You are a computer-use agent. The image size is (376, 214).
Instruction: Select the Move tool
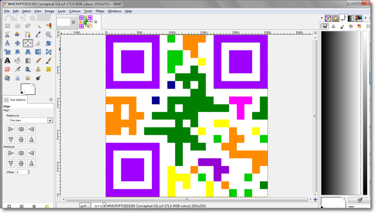tap(17, 43)
